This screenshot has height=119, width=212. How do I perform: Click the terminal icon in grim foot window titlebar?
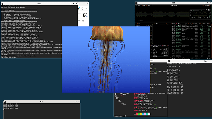5,102
